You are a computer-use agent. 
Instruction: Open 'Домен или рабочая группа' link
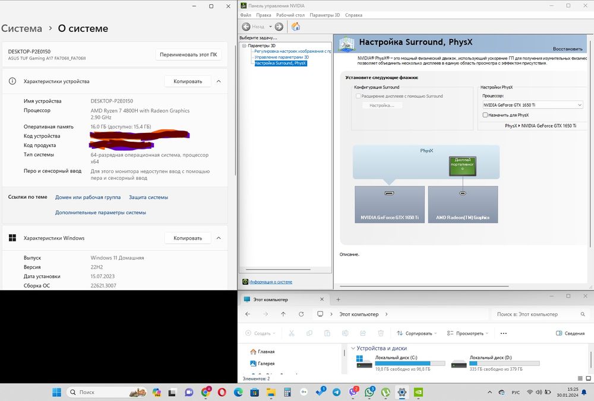(x=88, y=197)
